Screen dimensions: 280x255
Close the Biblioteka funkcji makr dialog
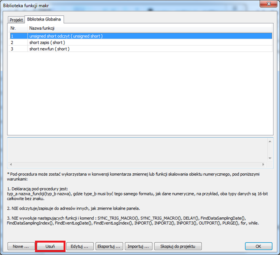click(269, 3)
